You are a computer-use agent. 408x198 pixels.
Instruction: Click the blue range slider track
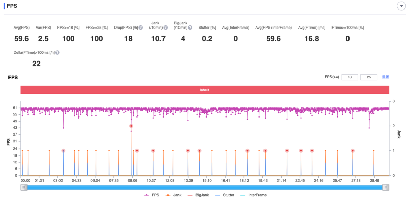click(205, 187)
